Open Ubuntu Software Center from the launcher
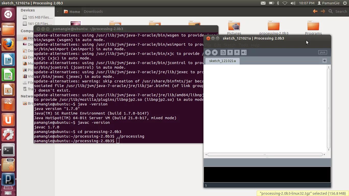 [8, 105]
